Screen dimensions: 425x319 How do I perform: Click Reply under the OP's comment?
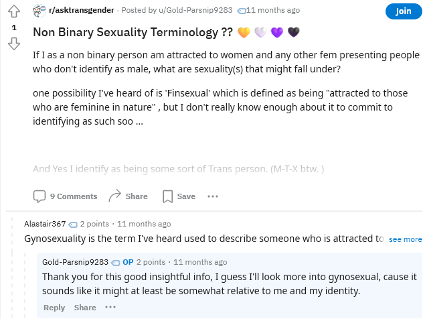click(x=54, y=308)
